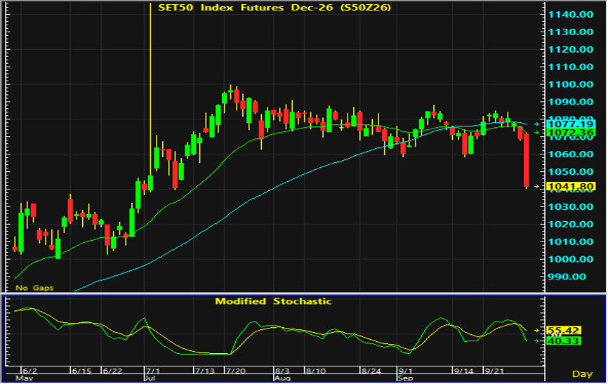Viewport: 608px width, 384px height.
Task: Click the 9/1 date label
Action: [406, 371]
